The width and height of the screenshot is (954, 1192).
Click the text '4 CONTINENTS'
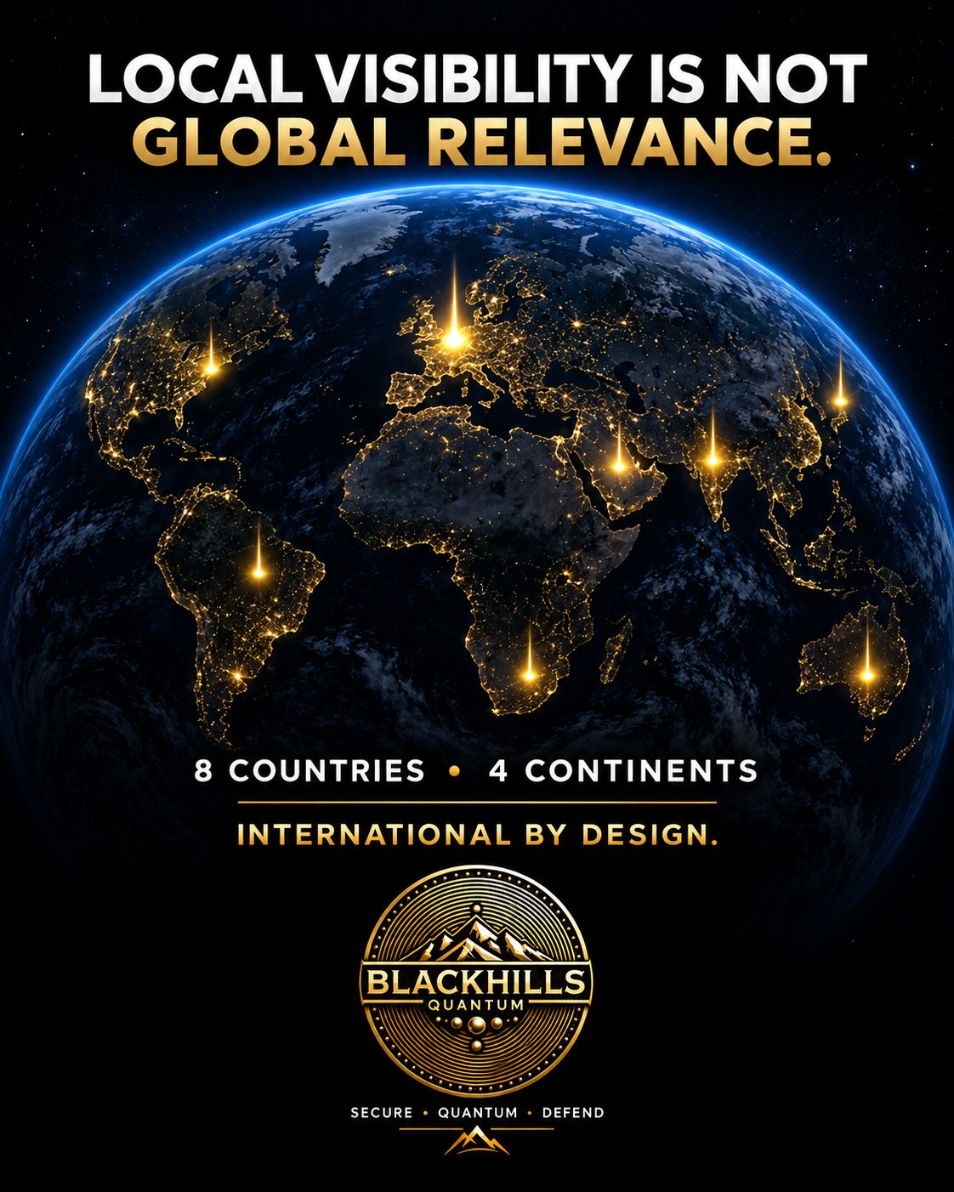click(x=623, y=771)
